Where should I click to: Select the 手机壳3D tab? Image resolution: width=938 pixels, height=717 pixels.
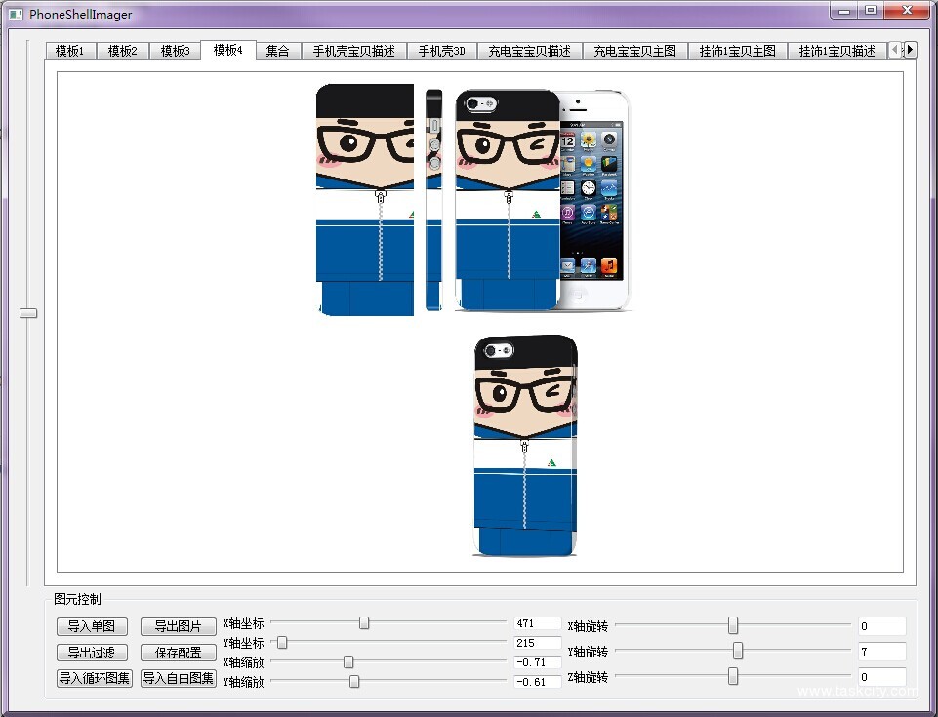point(441,50)
